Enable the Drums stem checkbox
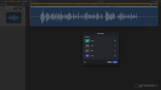This screenshot has width=161, height=90. [115, 46]
